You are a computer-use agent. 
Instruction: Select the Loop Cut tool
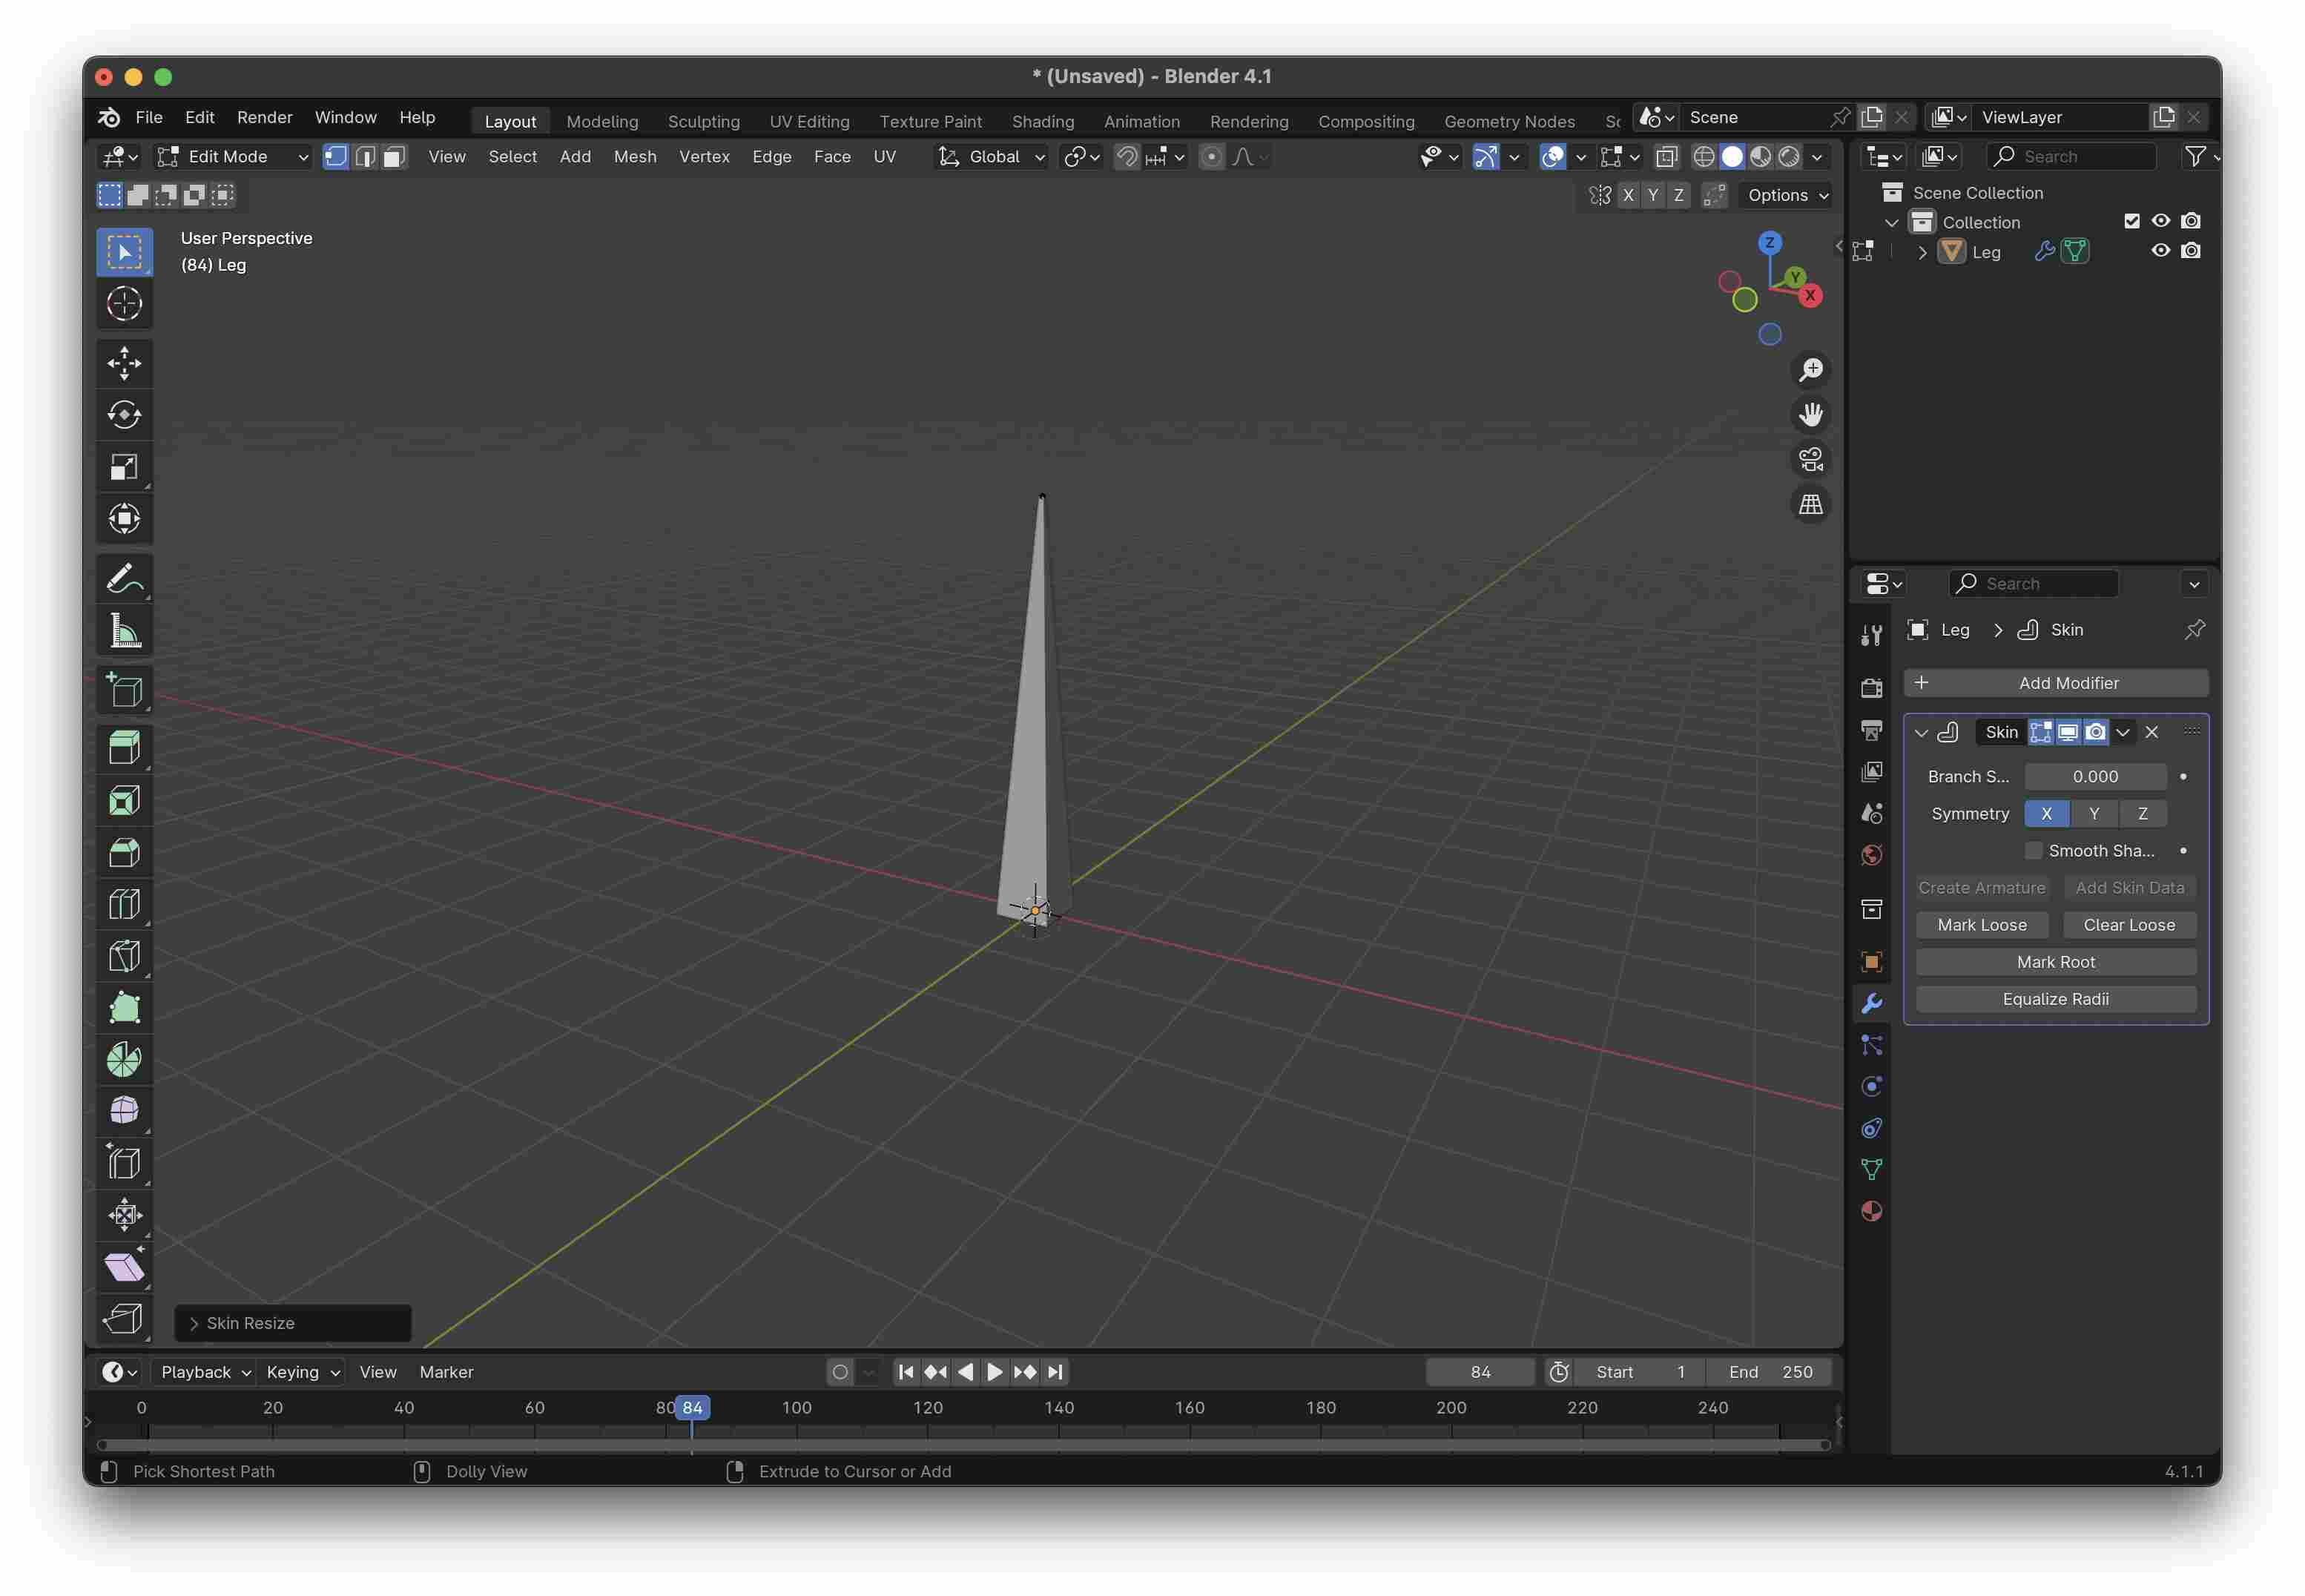point(124,905)
